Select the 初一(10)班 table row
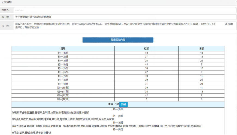Screen dimensions: 237x135 pyautogui.click(x=118, y=88)
